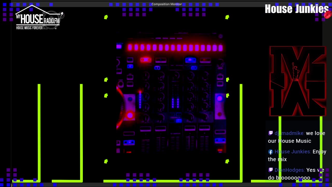Click the 'House Music Forever' tagline
This screenshot has width=332, height=187.
[29, 28]
